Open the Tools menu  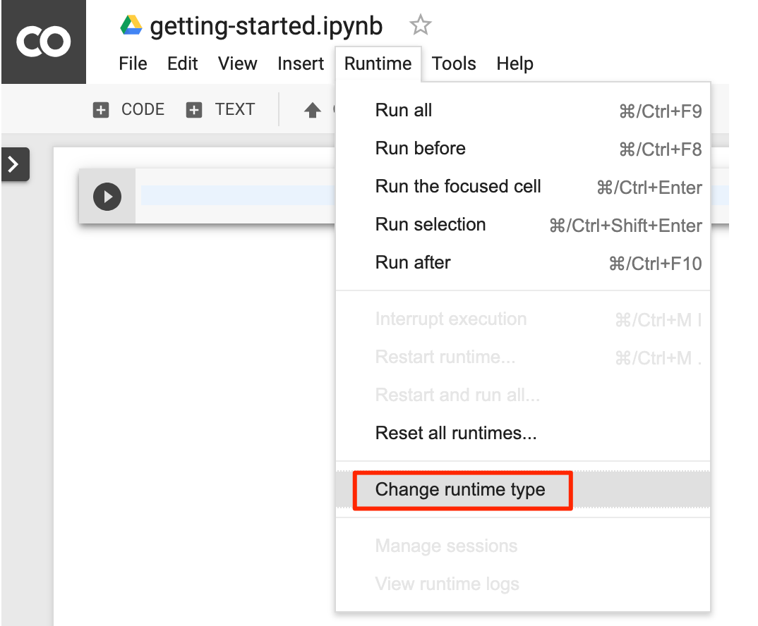(x=454, y=63)
